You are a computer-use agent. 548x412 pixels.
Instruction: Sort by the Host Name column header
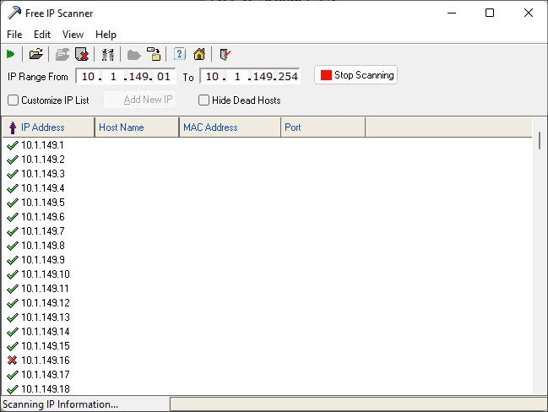137,127
